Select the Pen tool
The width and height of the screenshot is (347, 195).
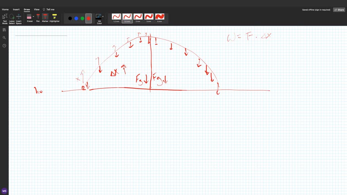click(38, 17)
